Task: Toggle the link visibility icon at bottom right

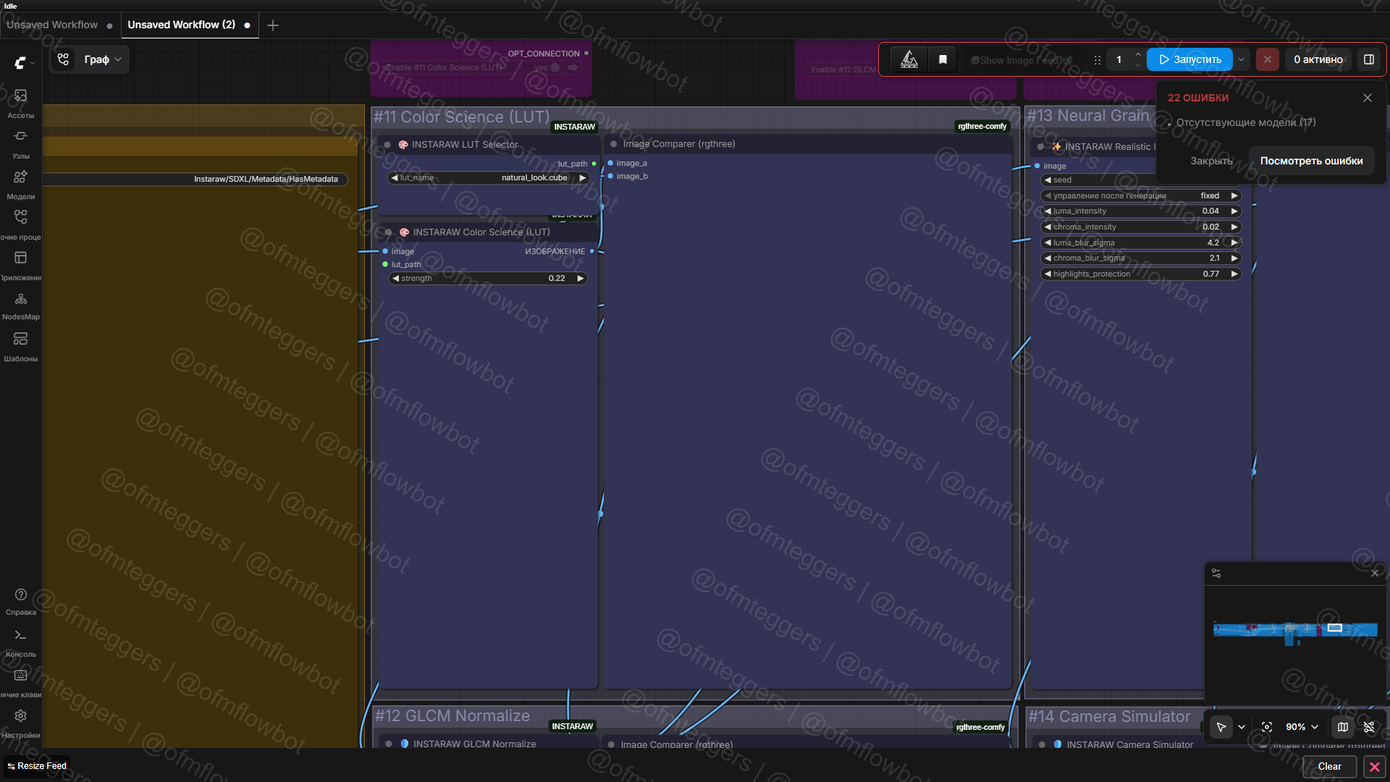Action: coord(1368,727)
